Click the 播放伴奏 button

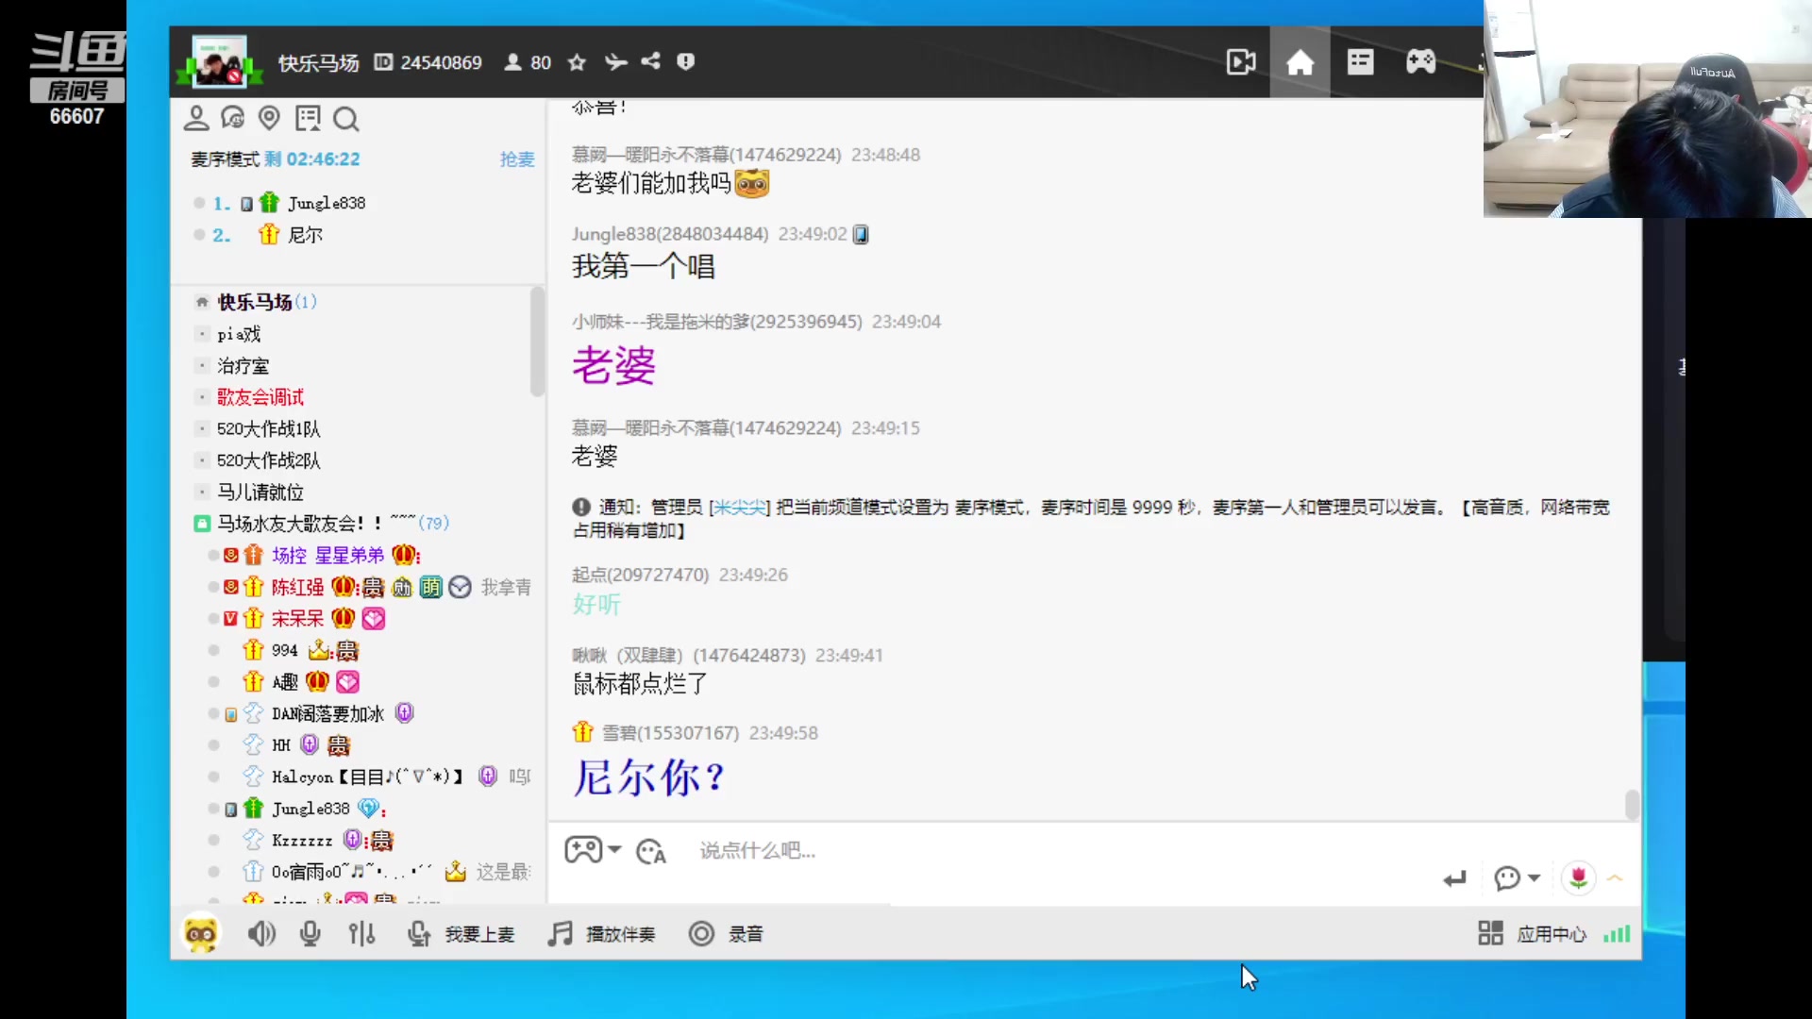tap(601, 934)
